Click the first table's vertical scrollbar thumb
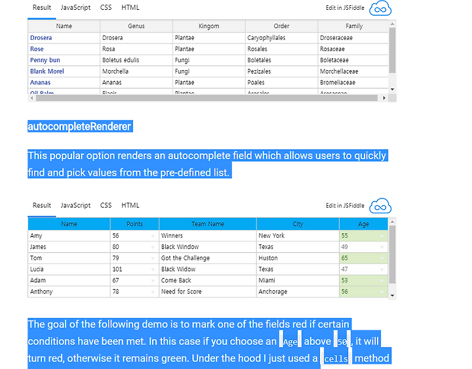Screen dimensions: 472x369 [x=392, y=50]
